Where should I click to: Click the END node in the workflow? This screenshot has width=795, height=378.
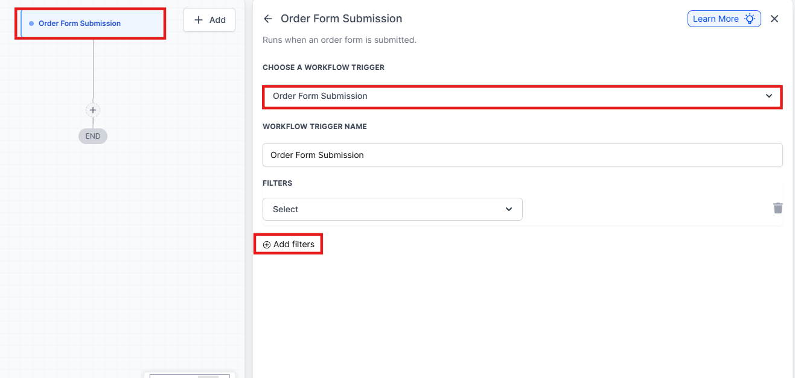pyautogui.click(x=93, y=136)
